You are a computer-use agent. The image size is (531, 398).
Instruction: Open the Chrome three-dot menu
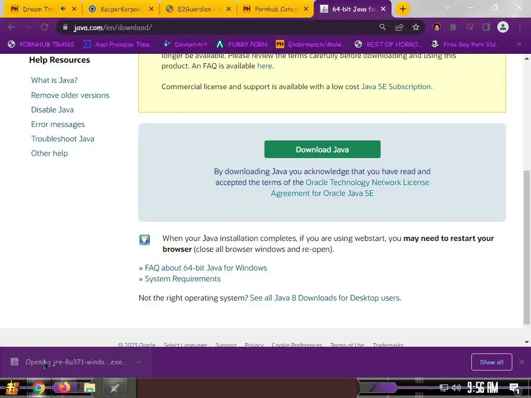520,27
